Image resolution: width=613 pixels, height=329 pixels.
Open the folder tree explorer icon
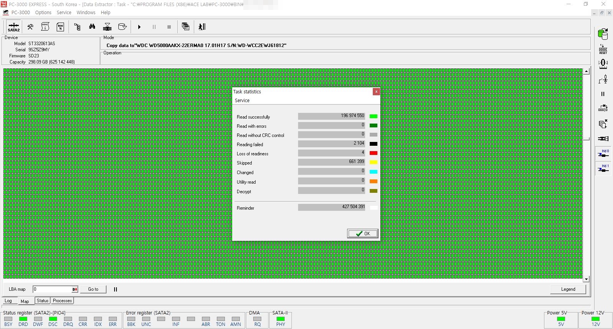click(77, 27)
